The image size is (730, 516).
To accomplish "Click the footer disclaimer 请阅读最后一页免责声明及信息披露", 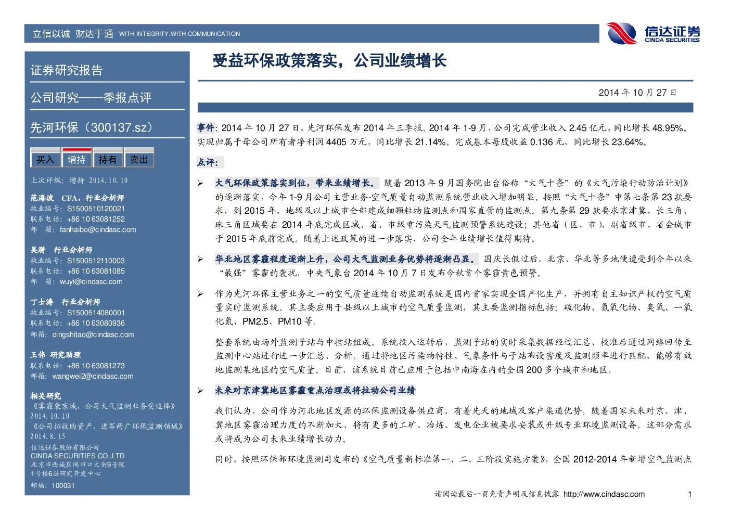I will tap(497, 494).
